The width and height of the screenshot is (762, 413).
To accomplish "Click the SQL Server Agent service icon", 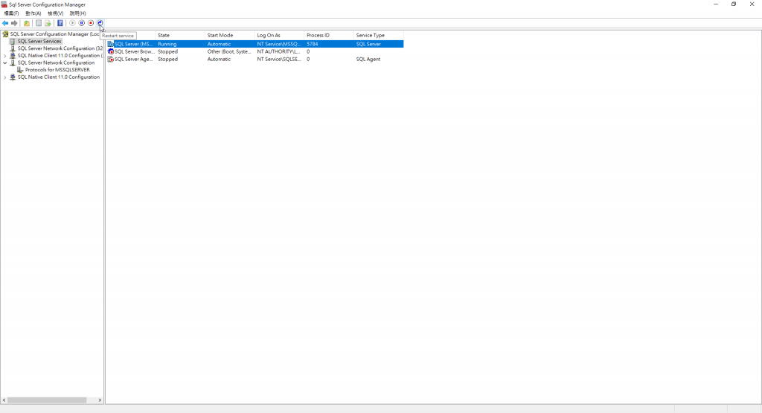I will point(110,60).
